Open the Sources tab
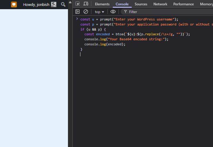213x147 pixels. tap(141, 4)
